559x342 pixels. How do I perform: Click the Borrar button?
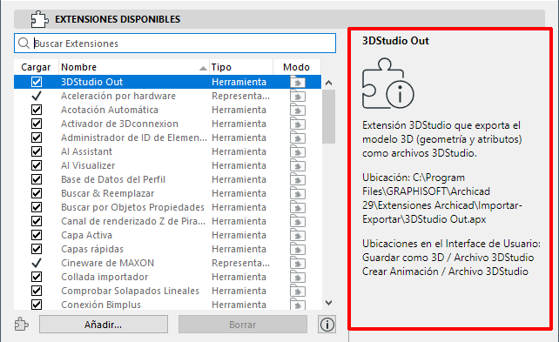(x=243, y=325)
